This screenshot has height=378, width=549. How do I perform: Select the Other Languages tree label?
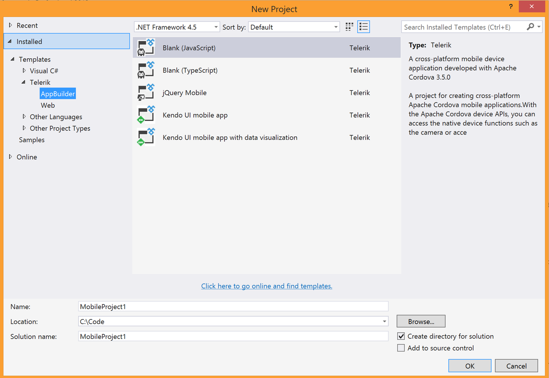56,117
